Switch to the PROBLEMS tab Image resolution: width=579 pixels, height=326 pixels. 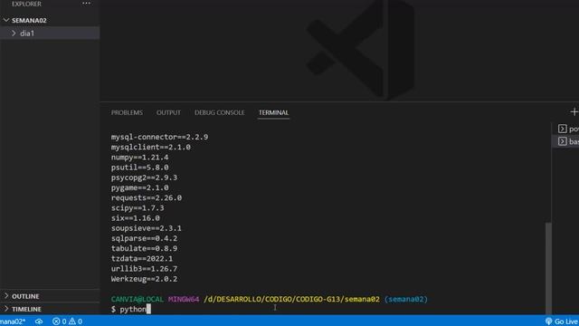(x=127, y=112)
